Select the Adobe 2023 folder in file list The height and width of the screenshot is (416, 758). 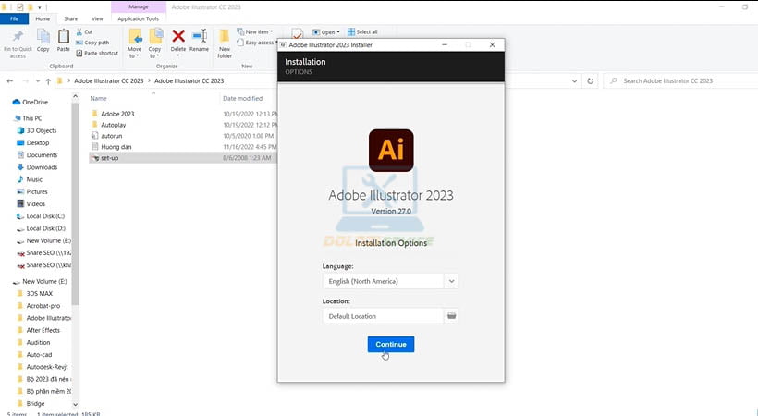[117, 114]
